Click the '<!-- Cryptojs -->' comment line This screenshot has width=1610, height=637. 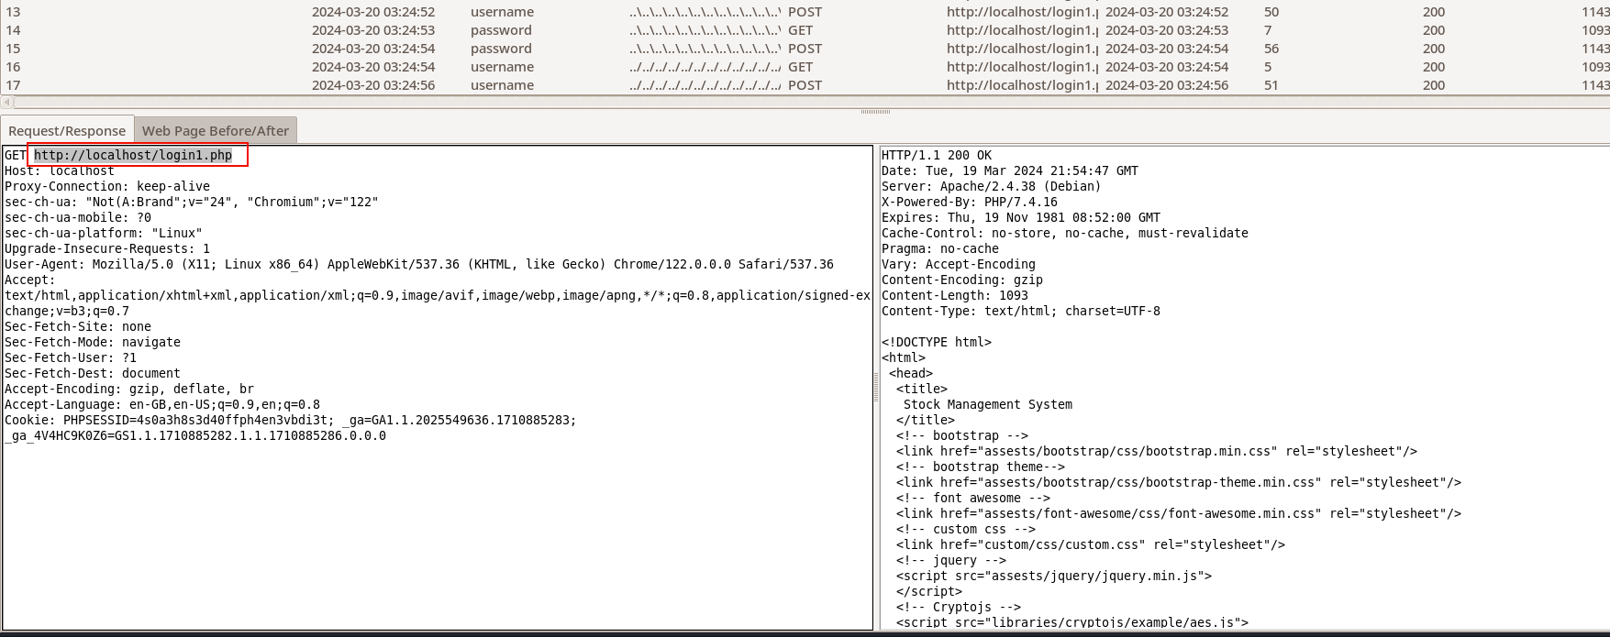point(959,607)
